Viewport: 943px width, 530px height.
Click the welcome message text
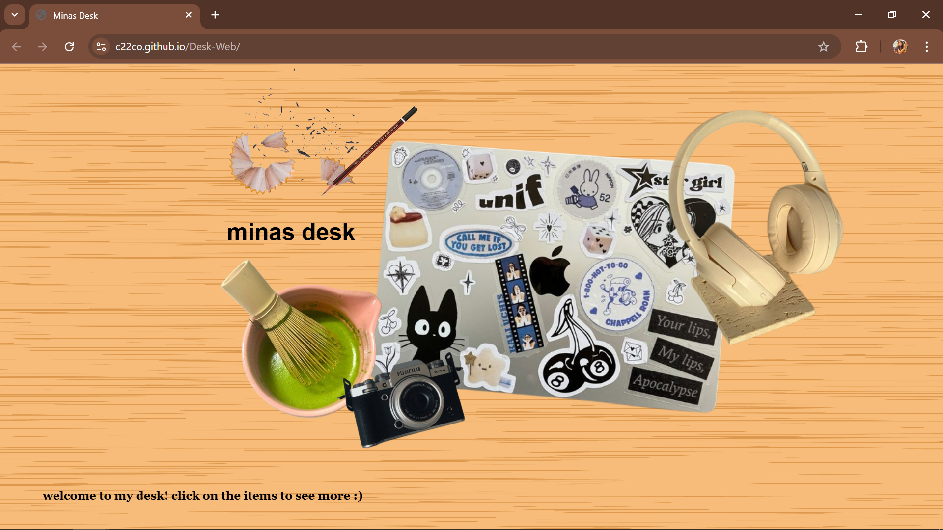tap(202, 496)
